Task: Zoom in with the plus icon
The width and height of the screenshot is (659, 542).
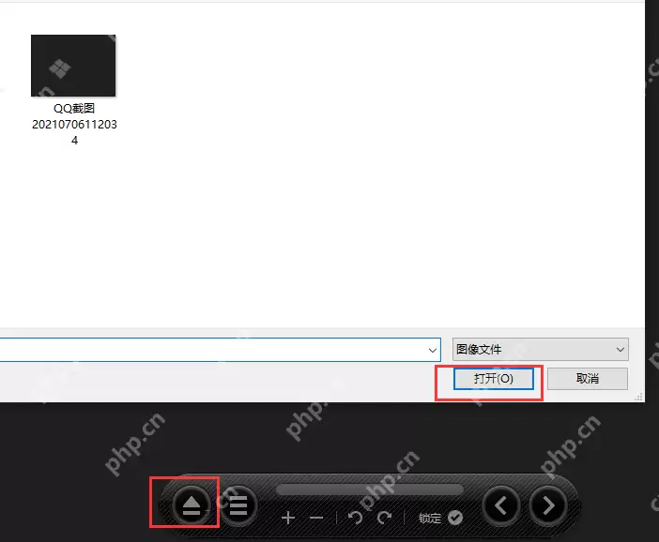Action: click(288, 518)
